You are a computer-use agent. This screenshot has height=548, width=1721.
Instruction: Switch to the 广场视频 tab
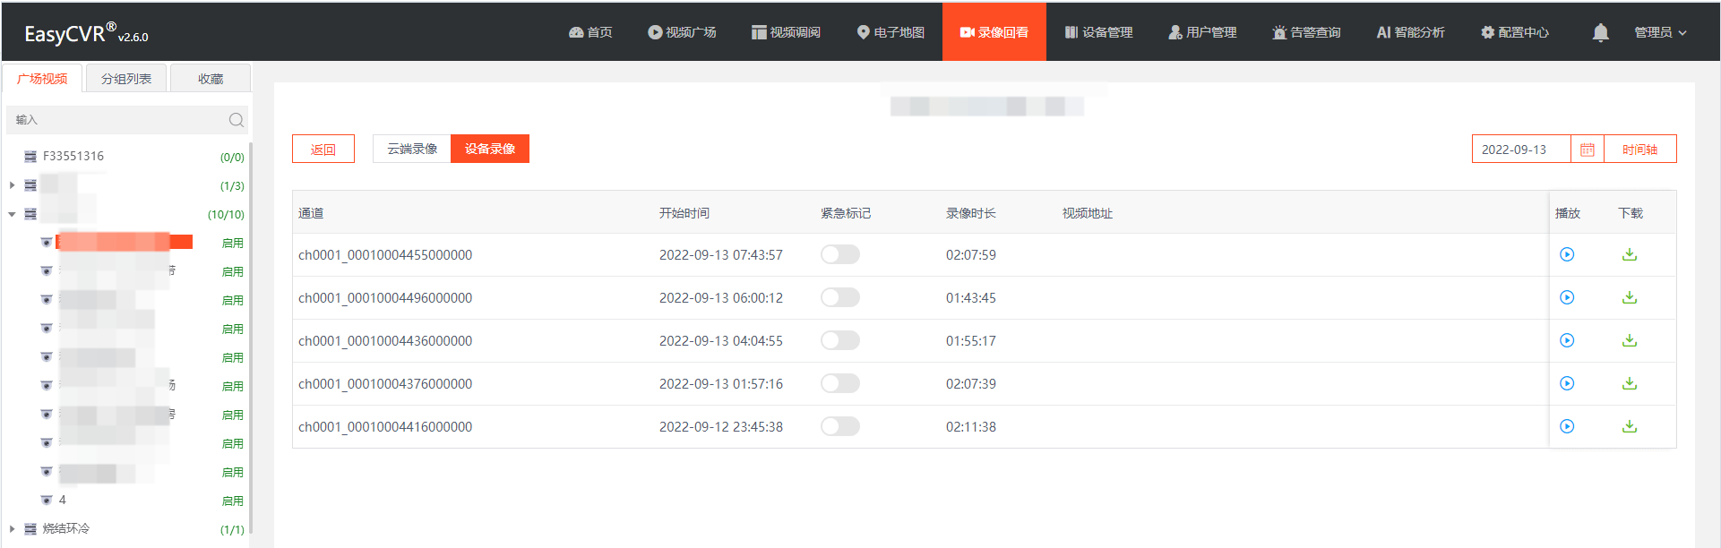pos(42,79)
